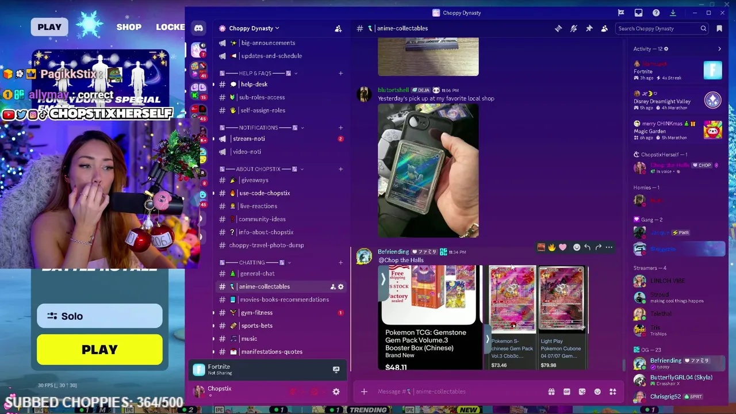The height and width of the screenshot is (414, 736).
Task: Open the giveaways channel
Action: coord(281,180)
